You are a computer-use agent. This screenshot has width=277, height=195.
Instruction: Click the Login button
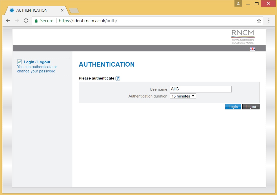(233, 106)
